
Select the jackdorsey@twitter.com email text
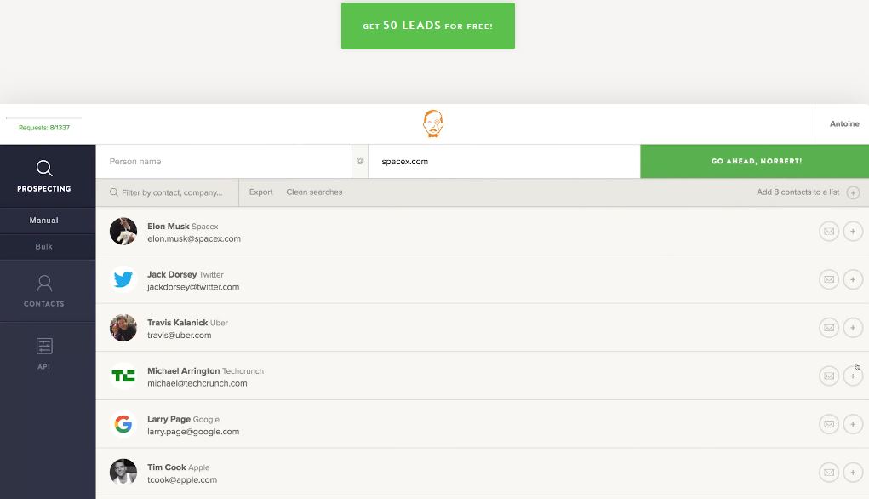tap(193, 287)
